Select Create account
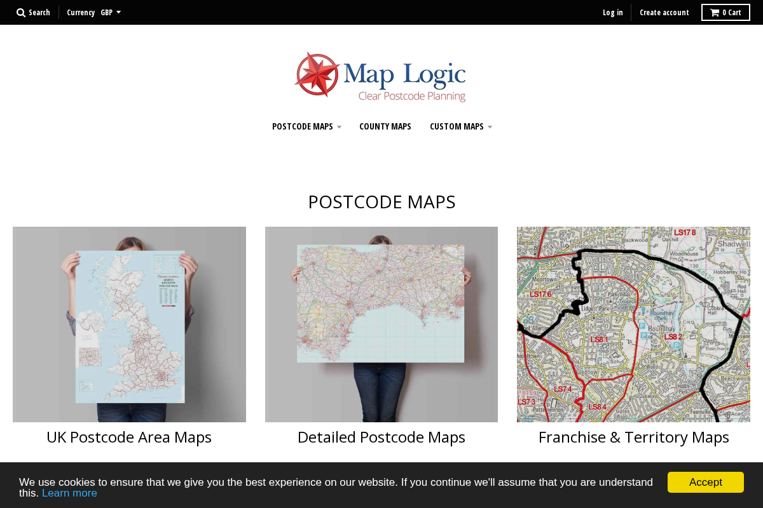763x508 pixels. [x=664, y=12]
